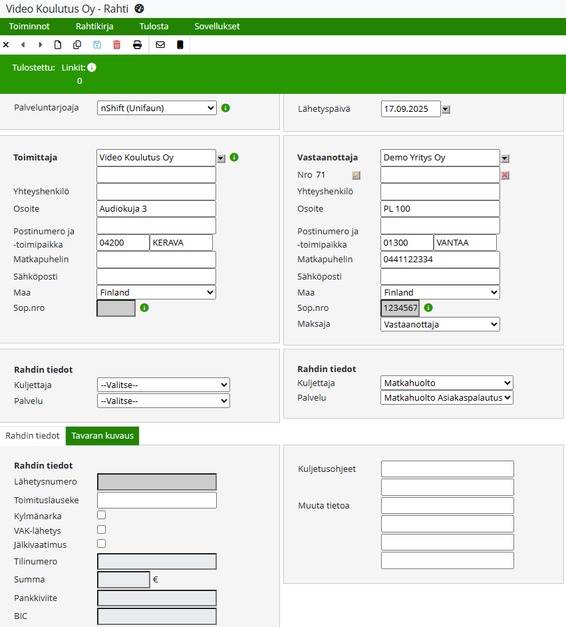Screen dimensions: 566x627
Task: Click the mobile phone icon in toolbar
Action: (x=180, y=45)
